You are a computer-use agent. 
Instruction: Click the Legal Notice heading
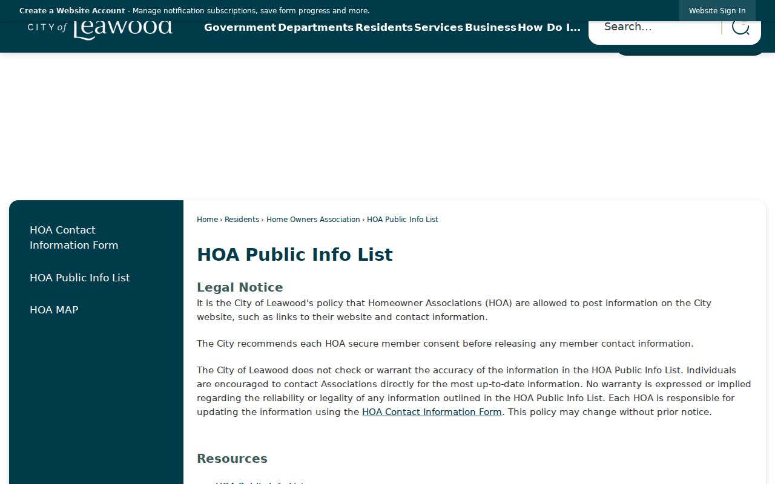(x=240, y=287)
